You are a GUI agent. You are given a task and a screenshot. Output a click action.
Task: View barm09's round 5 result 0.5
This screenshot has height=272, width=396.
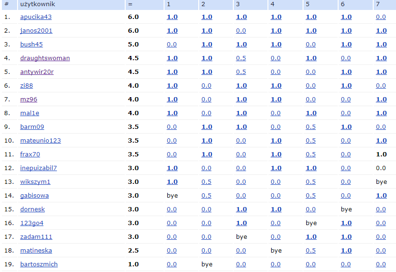(x=311, y=127)
